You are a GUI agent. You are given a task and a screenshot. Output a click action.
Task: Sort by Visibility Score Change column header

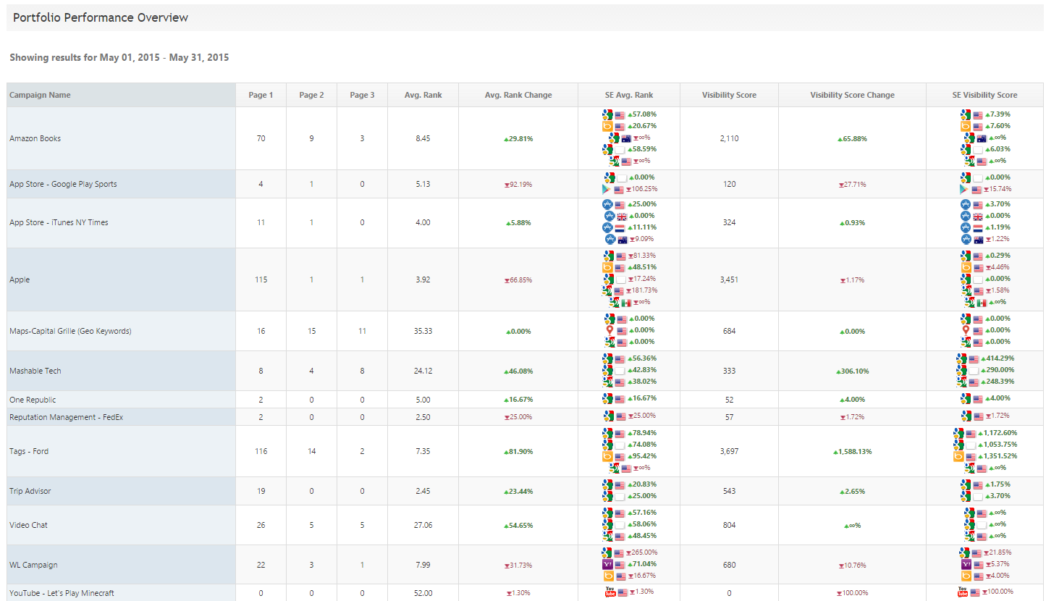coord(852,95)
